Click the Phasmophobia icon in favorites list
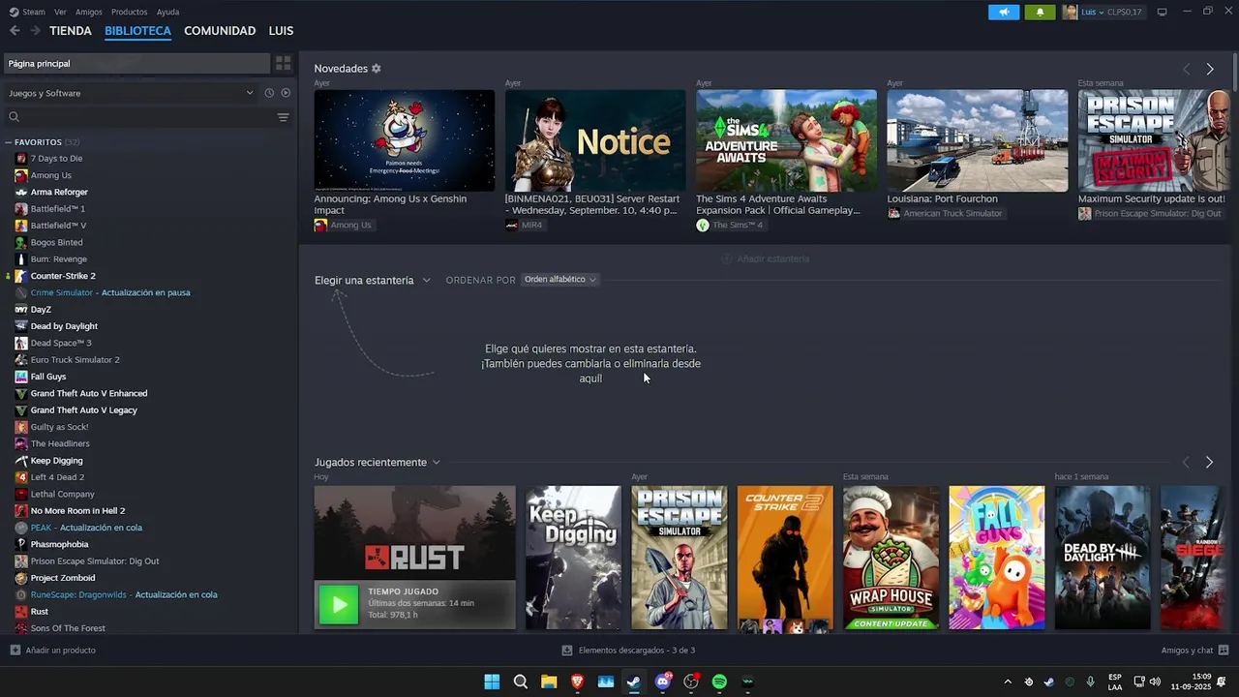This screenshot has height=697, width=1239. [21, 544]
